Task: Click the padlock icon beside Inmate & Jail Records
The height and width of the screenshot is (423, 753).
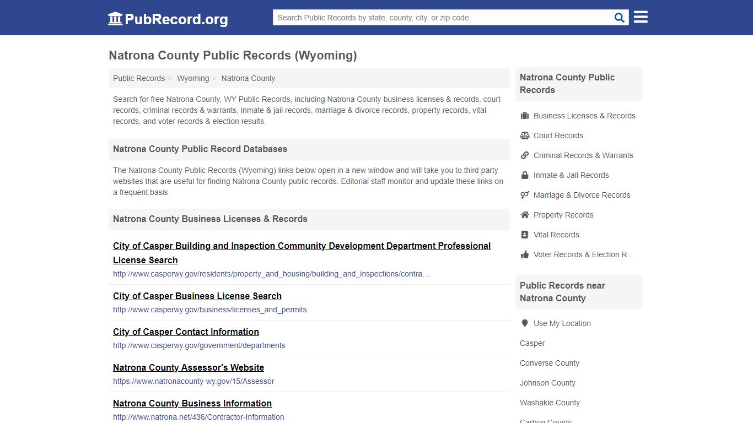Action: click(x=525, y=175)
